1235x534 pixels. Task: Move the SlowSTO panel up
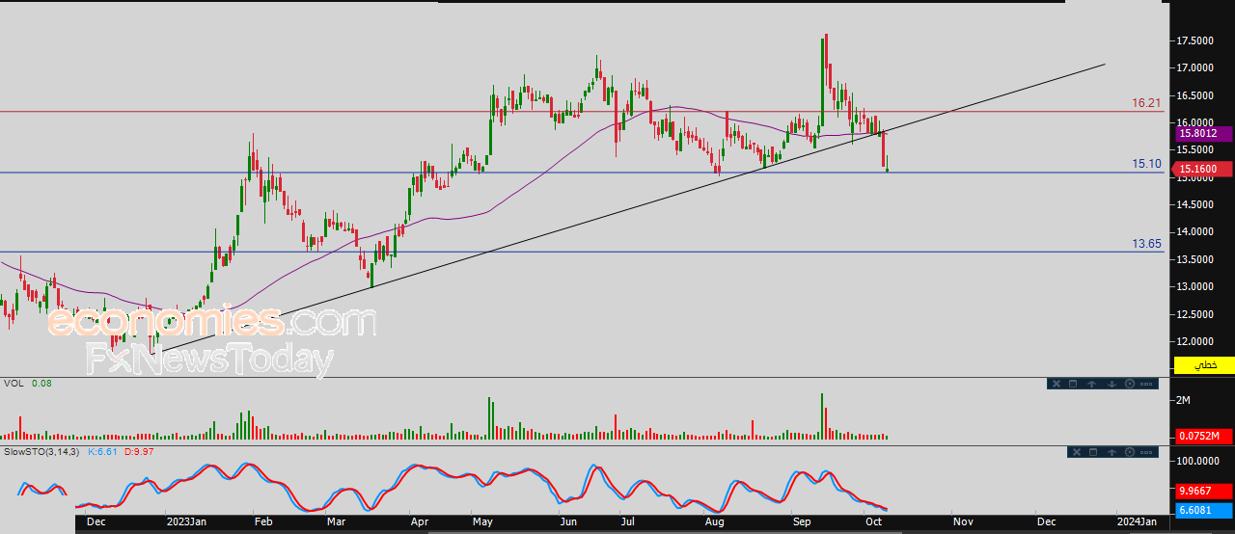point(1111,451)
